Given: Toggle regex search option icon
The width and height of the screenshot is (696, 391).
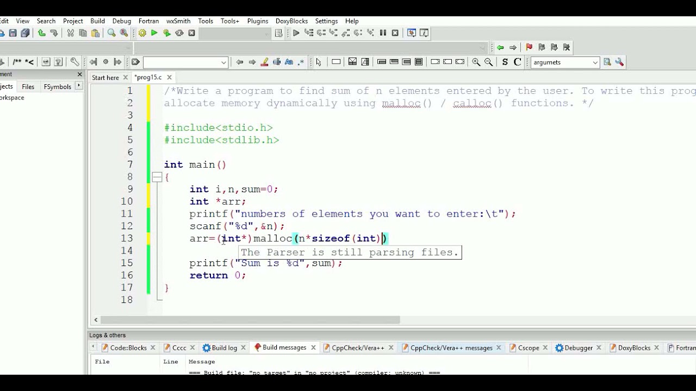Looking at the screenshot, I should [301, 62].
